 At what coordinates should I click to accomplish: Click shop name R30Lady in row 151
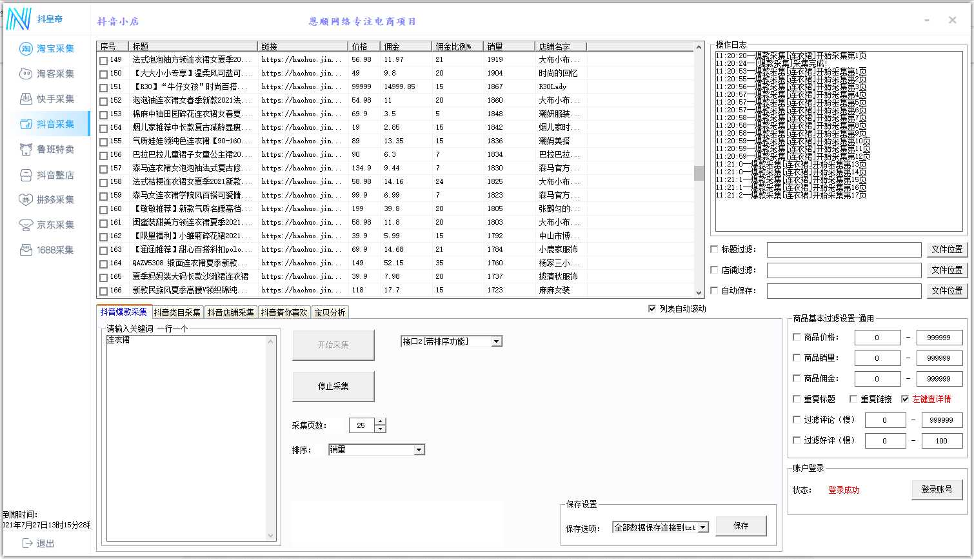click(x=553, y=87)
